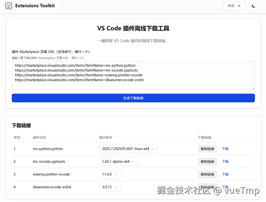This screenshot has height=202, width=266.
Task: Click the 生成下载链接 button
Action: click(x=133, y=98)
